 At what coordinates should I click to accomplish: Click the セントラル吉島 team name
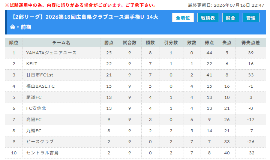click(x=42, y=153)
